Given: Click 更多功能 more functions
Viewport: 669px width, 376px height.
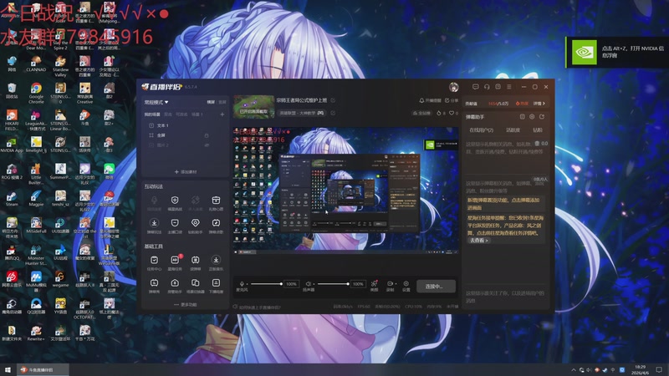Looking at the screenshot, I should 186,305.
